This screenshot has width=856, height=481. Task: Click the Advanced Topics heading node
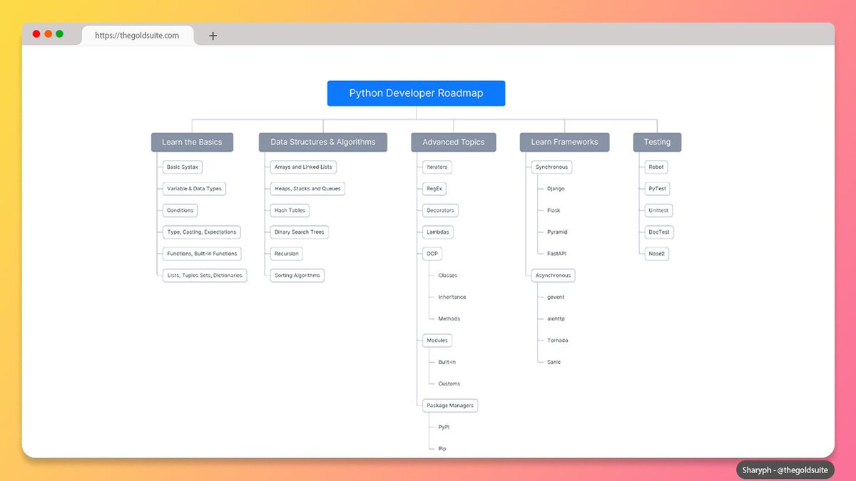pos(453,142)
